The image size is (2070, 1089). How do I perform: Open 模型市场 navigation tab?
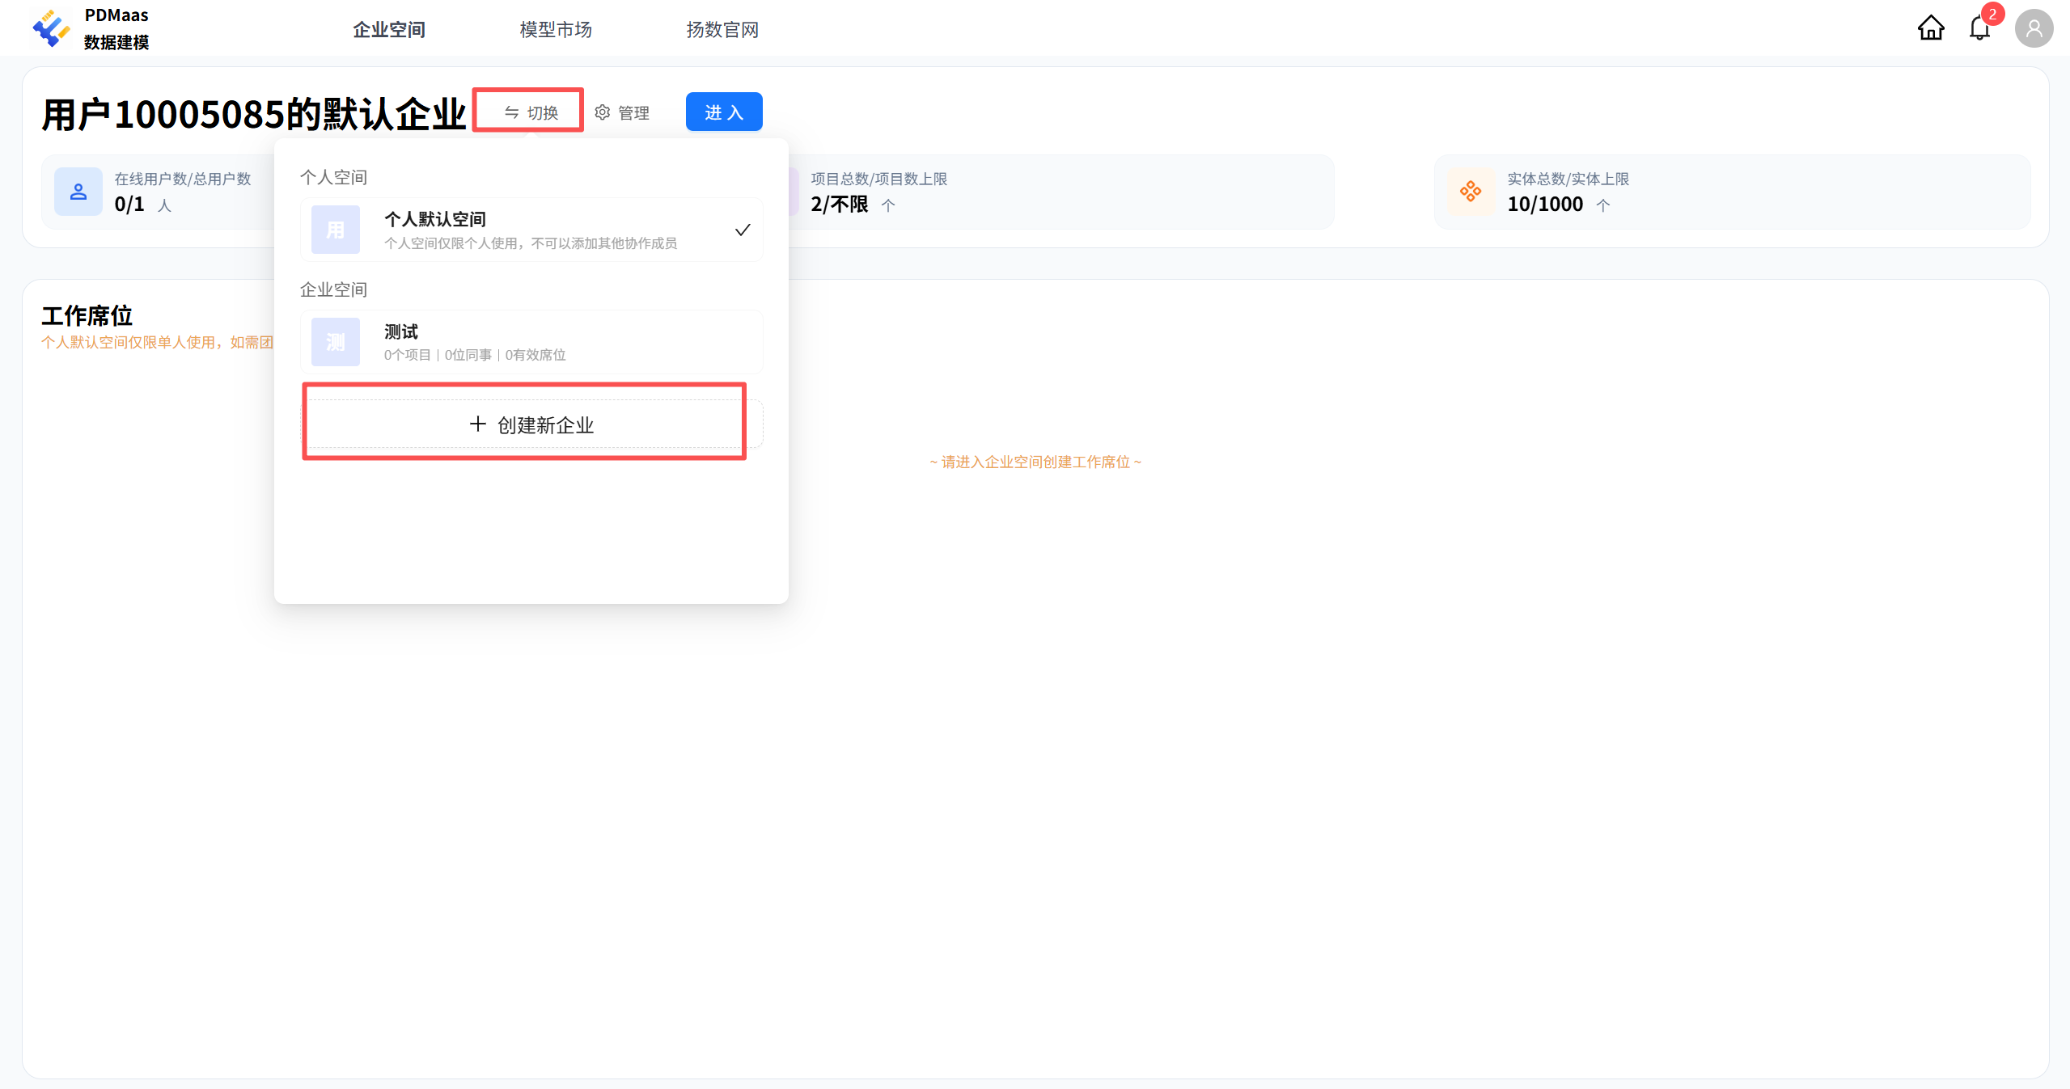pyautogui.click(x=556, y=30)
